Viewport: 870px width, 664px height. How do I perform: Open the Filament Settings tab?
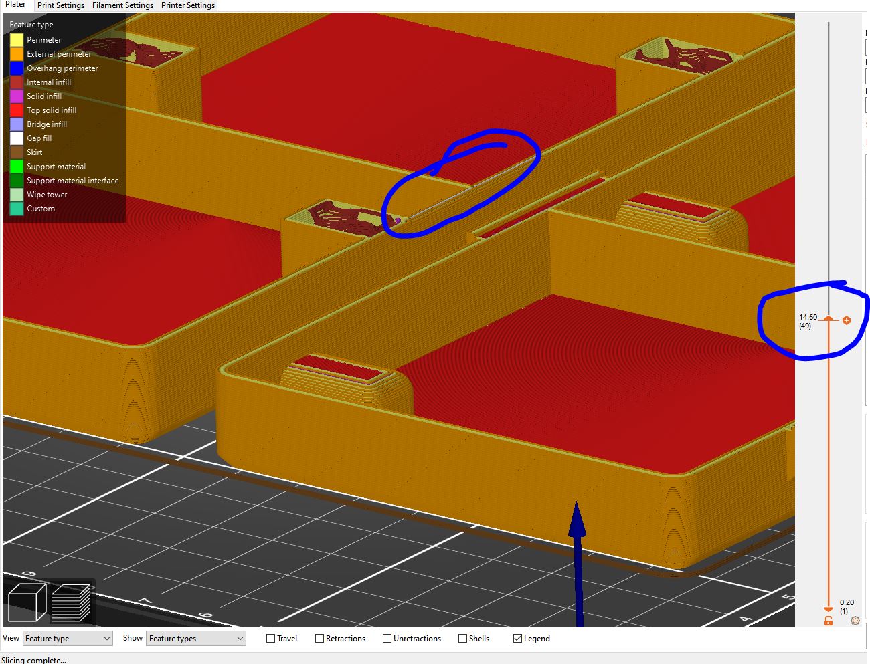click(x=122, y=5)
